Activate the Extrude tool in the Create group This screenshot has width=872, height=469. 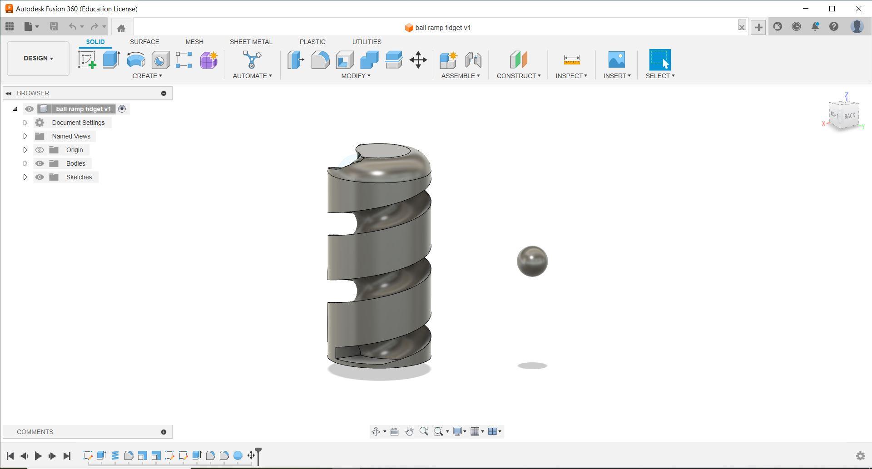[111, 60]
